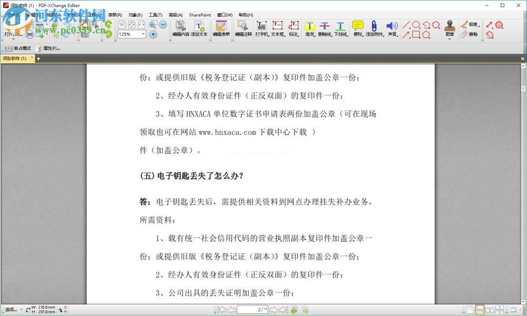Open the Advanced (高级) menu
This screenshot has height=316, width=527.
[175, 15]
